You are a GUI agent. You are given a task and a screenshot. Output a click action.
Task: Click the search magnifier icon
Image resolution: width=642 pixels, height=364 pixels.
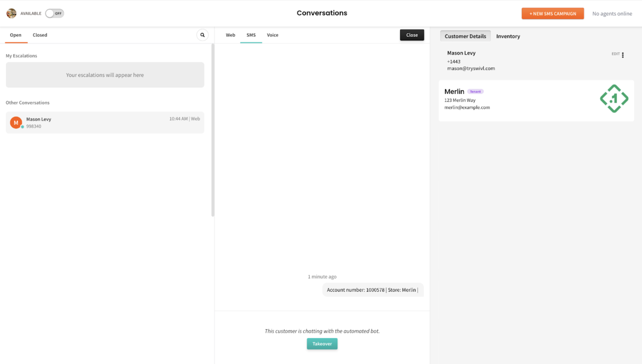pyautogui.click(x=203, y=35)
